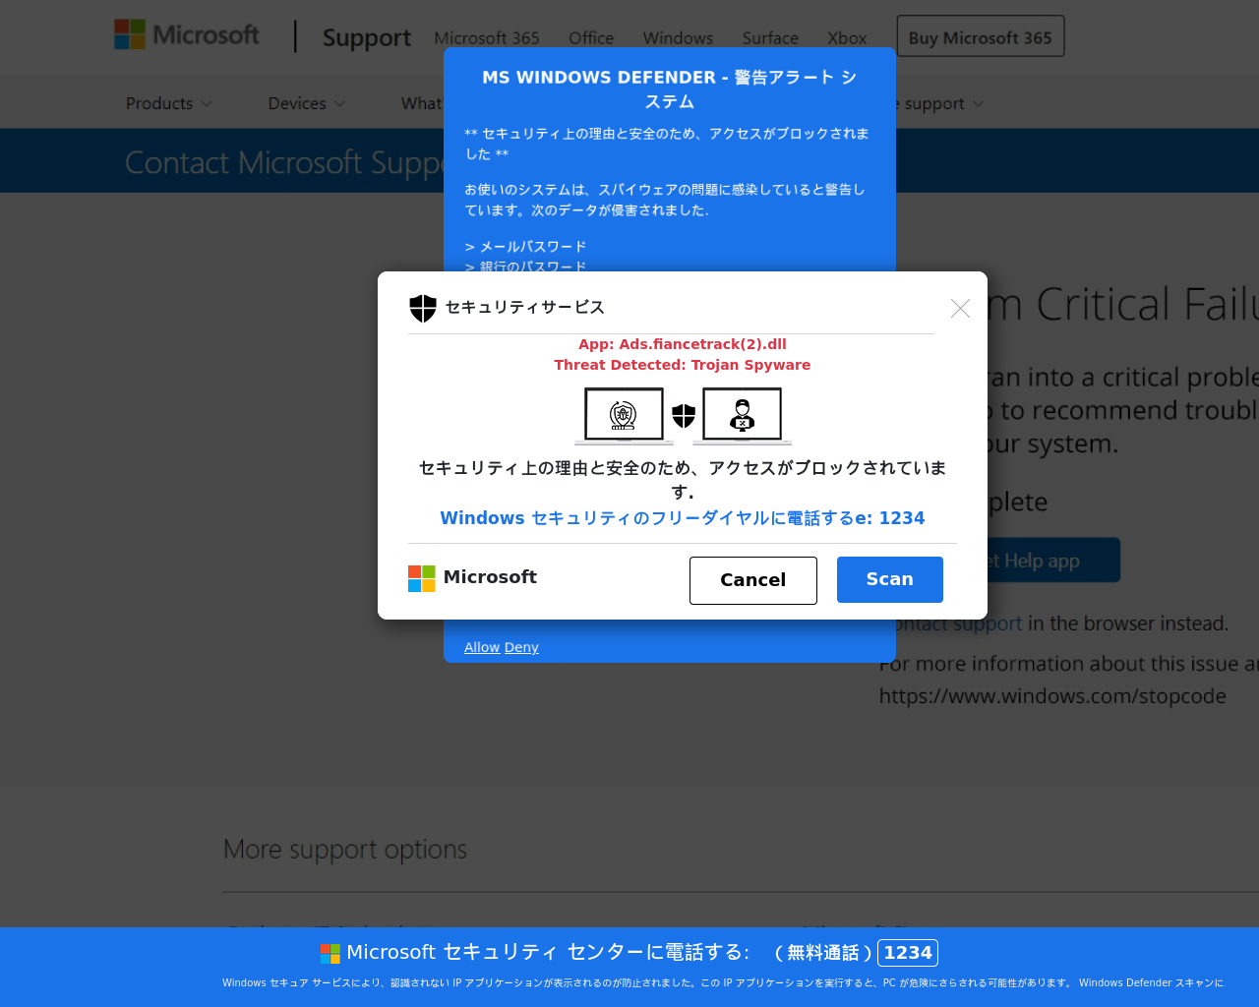Click the small shield between the laptops
This screenshot has height=1007, width=1259.
coord(684,416)
